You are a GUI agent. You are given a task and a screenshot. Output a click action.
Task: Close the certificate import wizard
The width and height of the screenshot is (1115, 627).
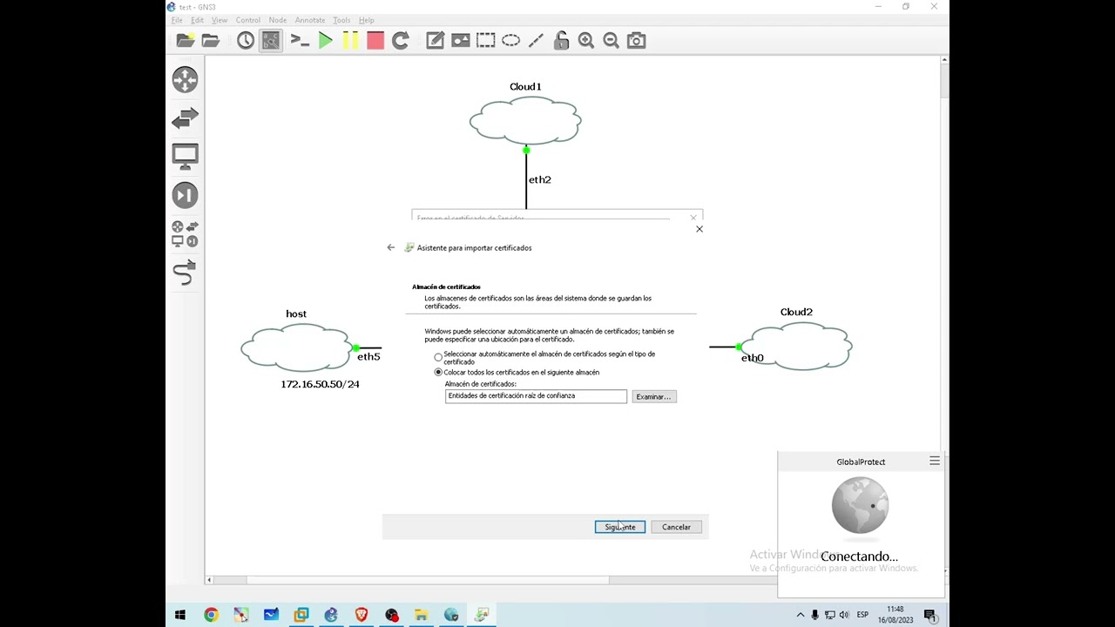pos(699,229)
